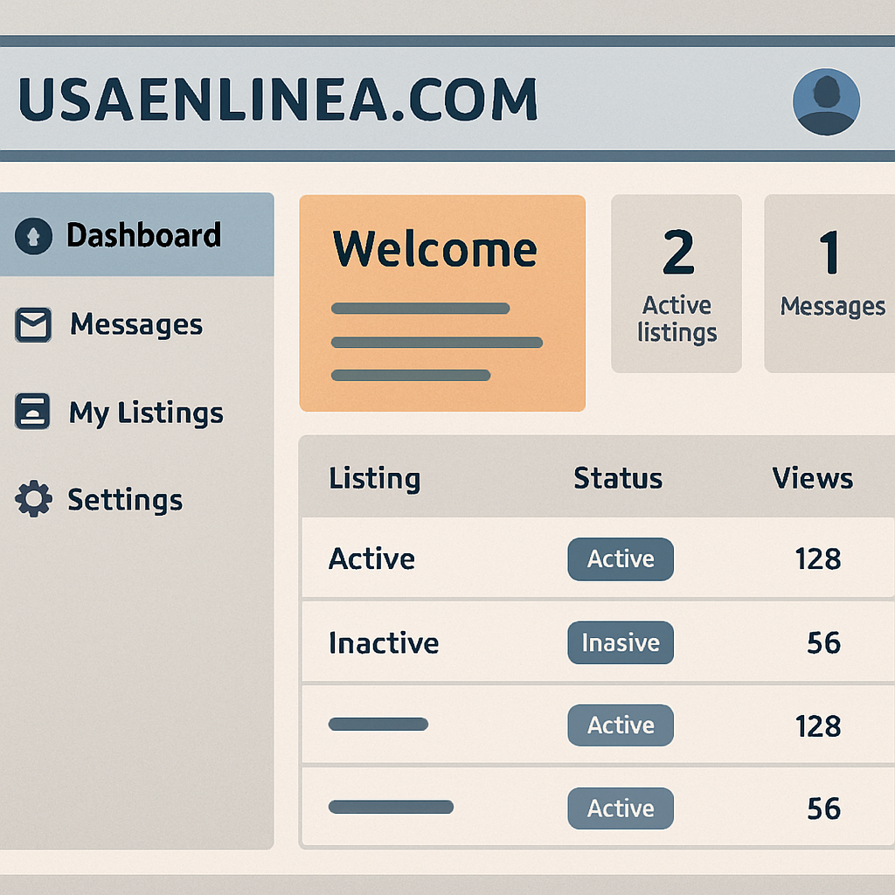Viewport: 895px width, 895px height.
Task: Click the My Listings sidebar icon
Action: point(33,413)
